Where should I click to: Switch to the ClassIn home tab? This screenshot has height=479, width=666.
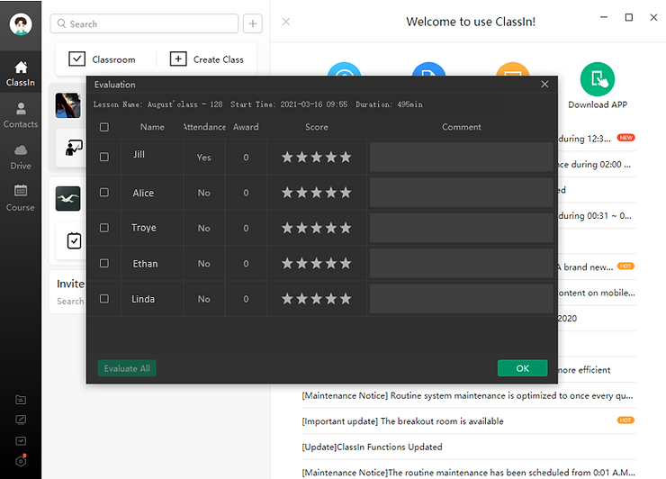pyautogui.click(x=21, y=73)
